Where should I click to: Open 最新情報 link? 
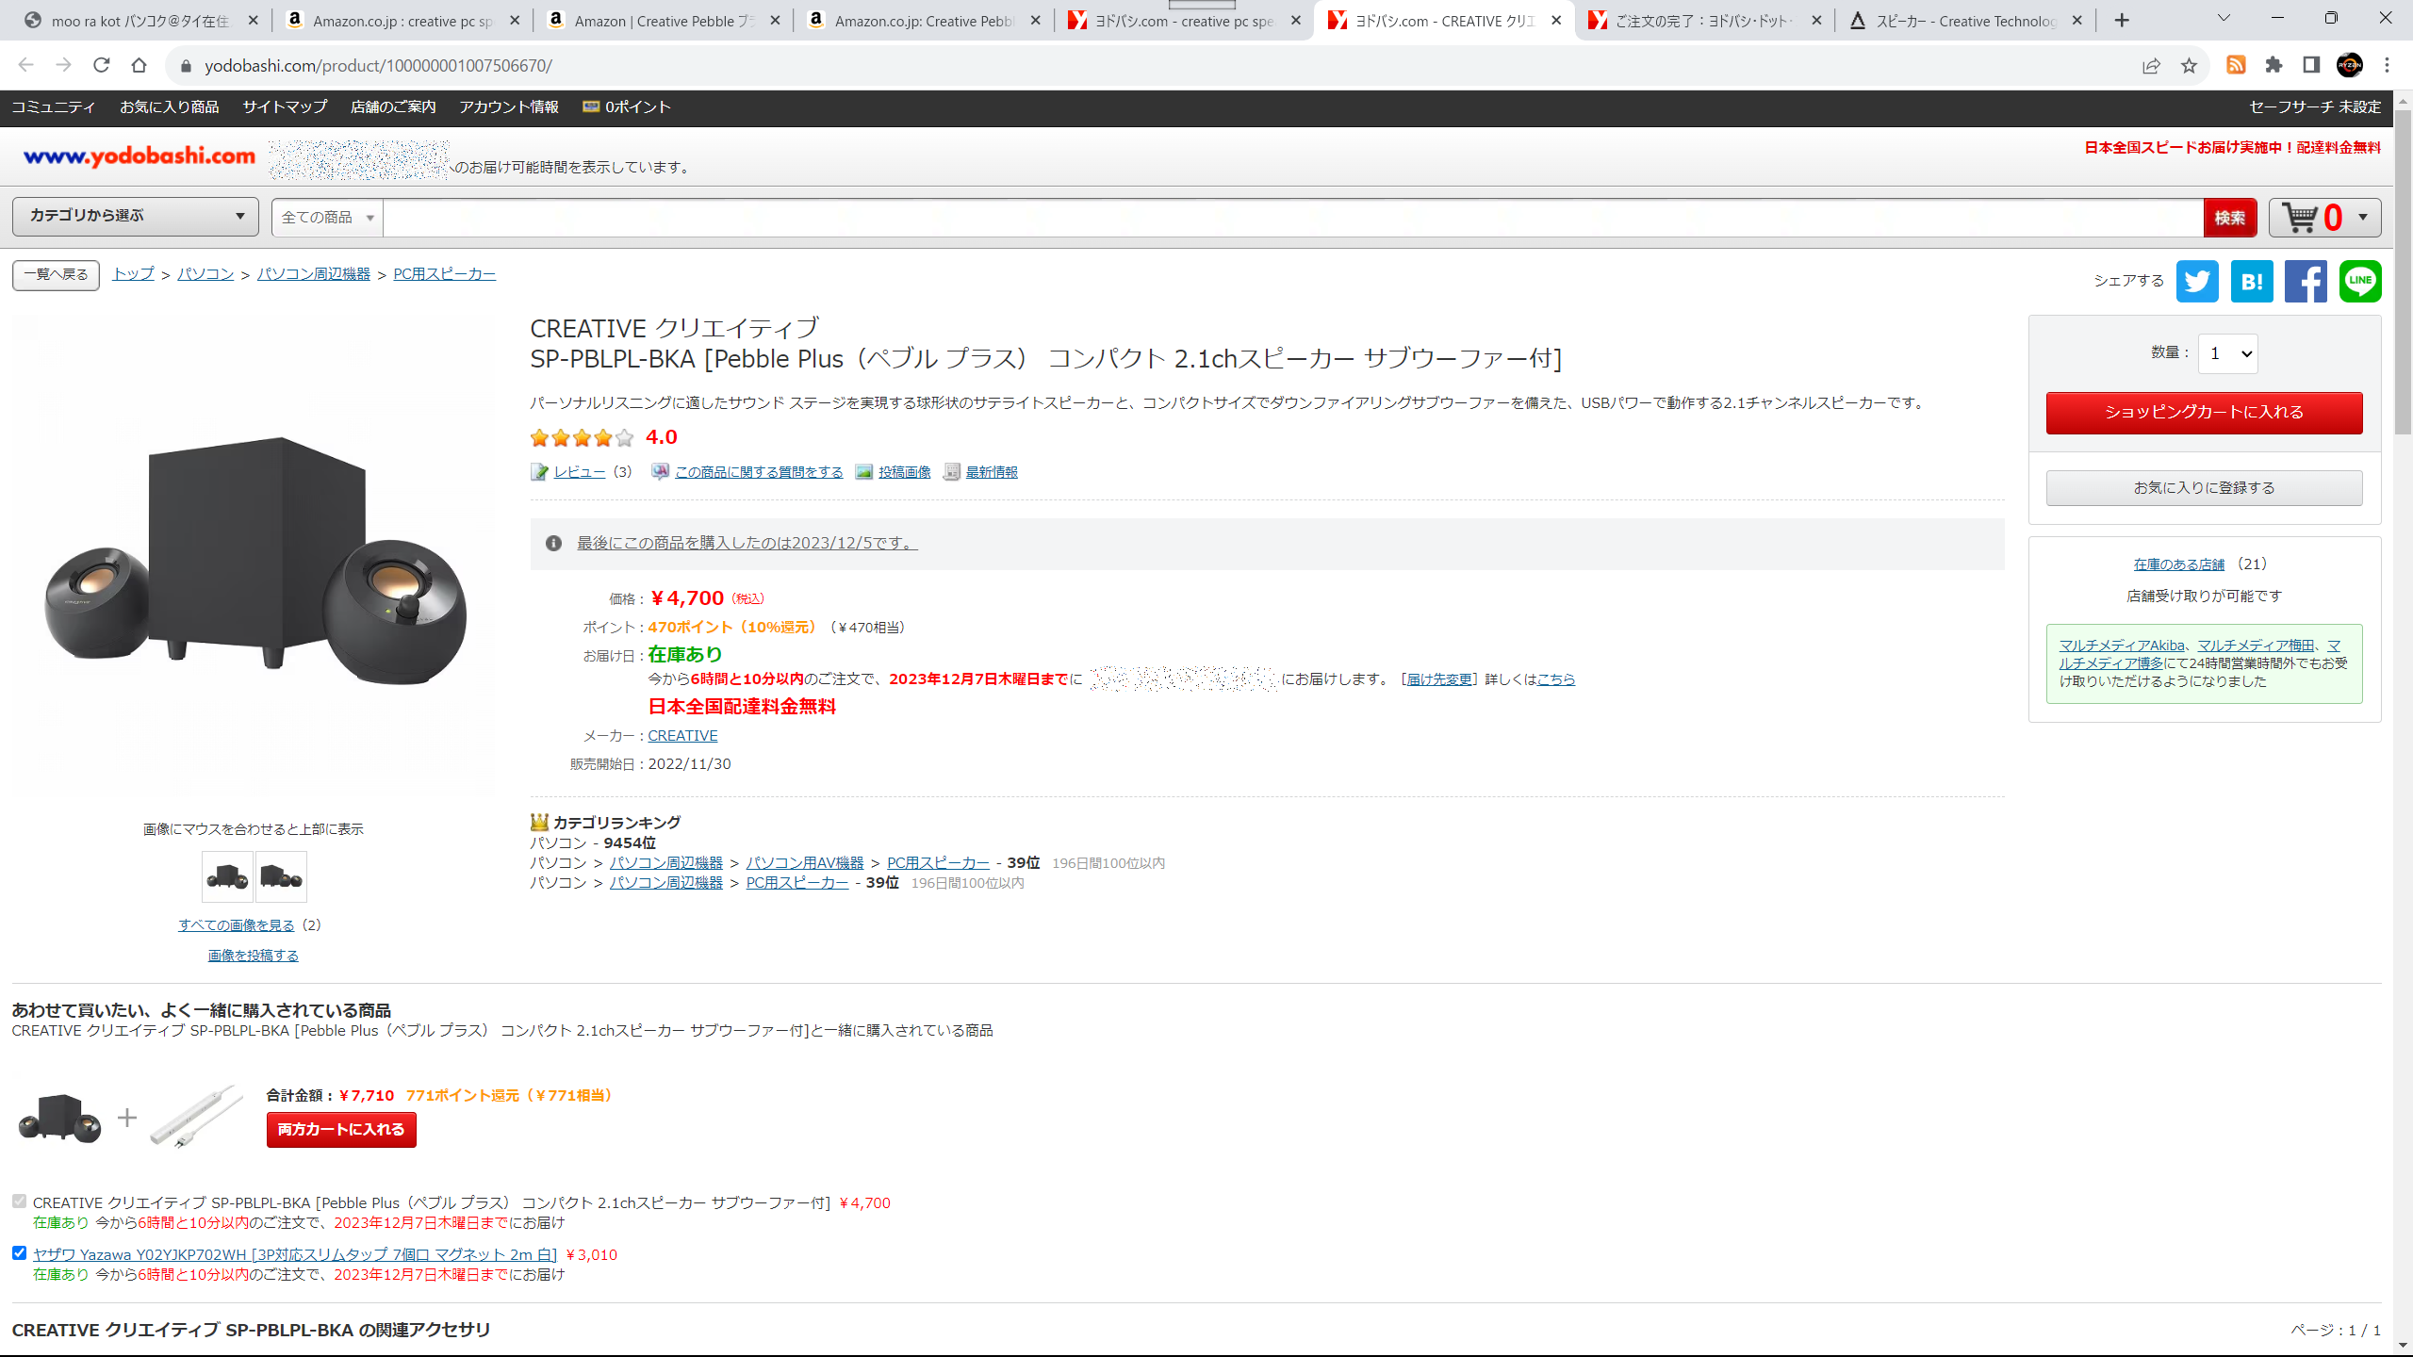[992, 472]
